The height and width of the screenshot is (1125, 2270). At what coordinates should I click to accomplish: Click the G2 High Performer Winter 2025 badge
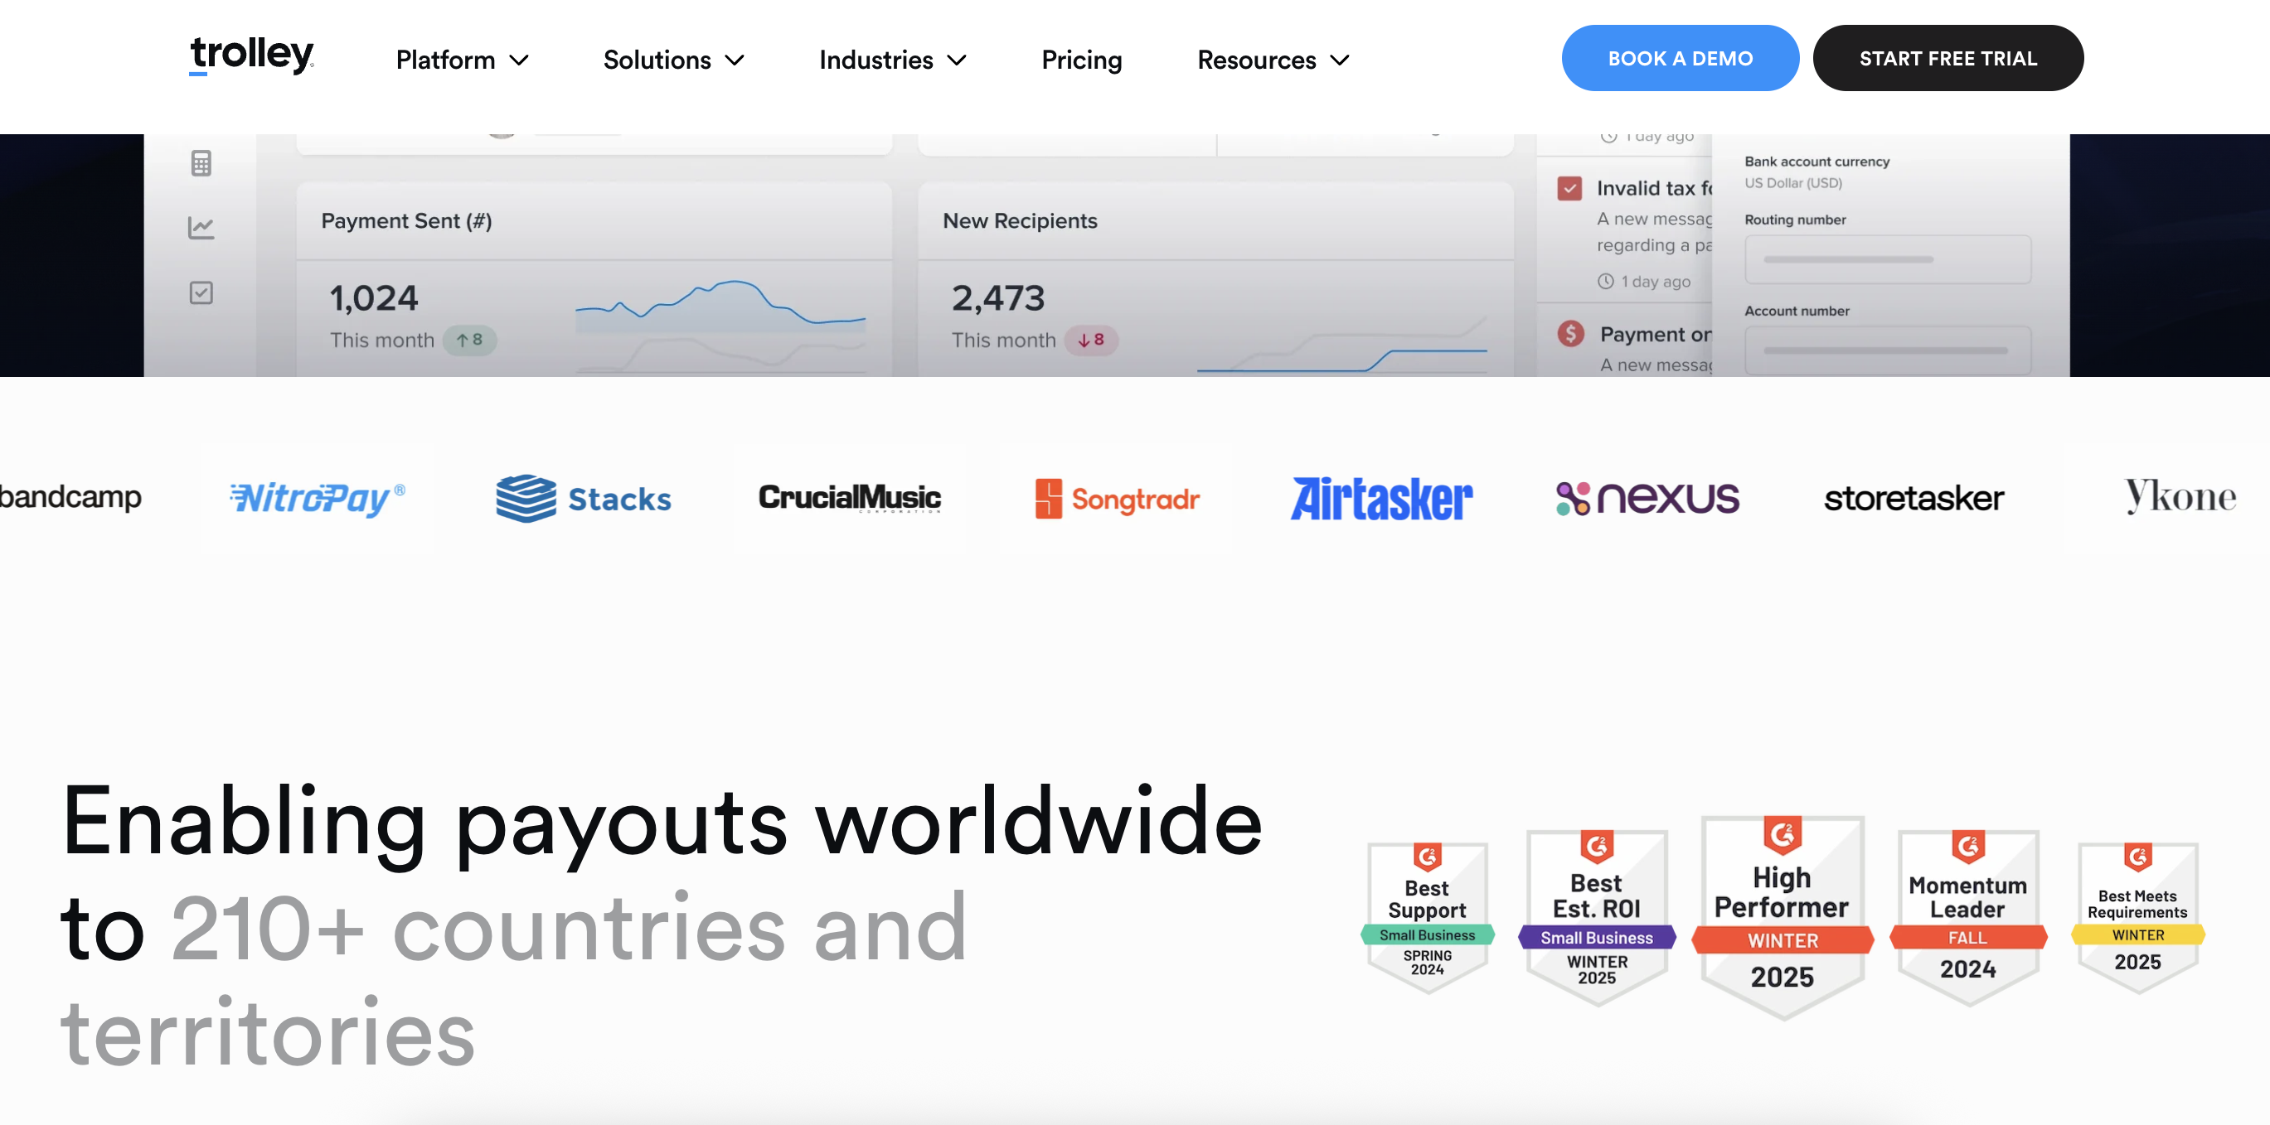pyautogui.click(x=1782, y=917)
